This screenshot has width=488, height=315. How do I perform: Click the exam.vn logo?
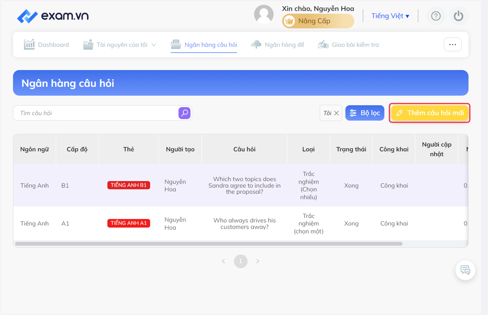click(x=53, y=16)
